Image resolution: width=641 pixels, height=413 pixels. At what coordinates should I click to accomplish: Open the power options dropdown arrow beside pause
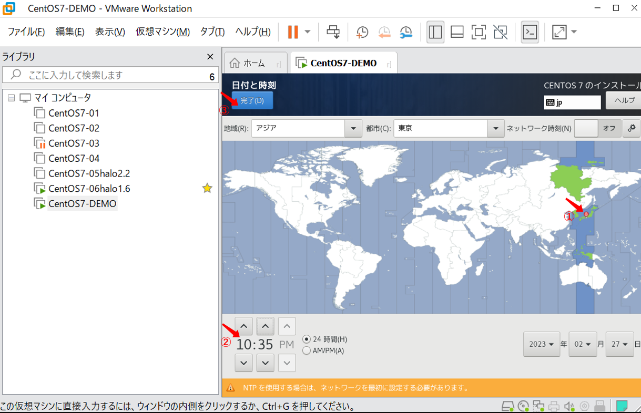click(308, 32)
